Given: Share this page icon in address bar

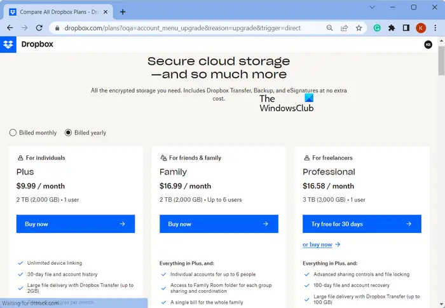Looking at the screenshot, I should (345, 28).
